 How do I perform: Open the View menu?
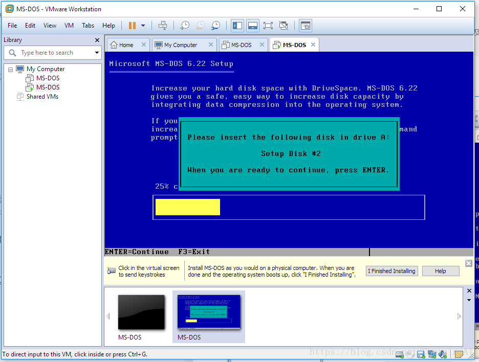pos(50,26)
